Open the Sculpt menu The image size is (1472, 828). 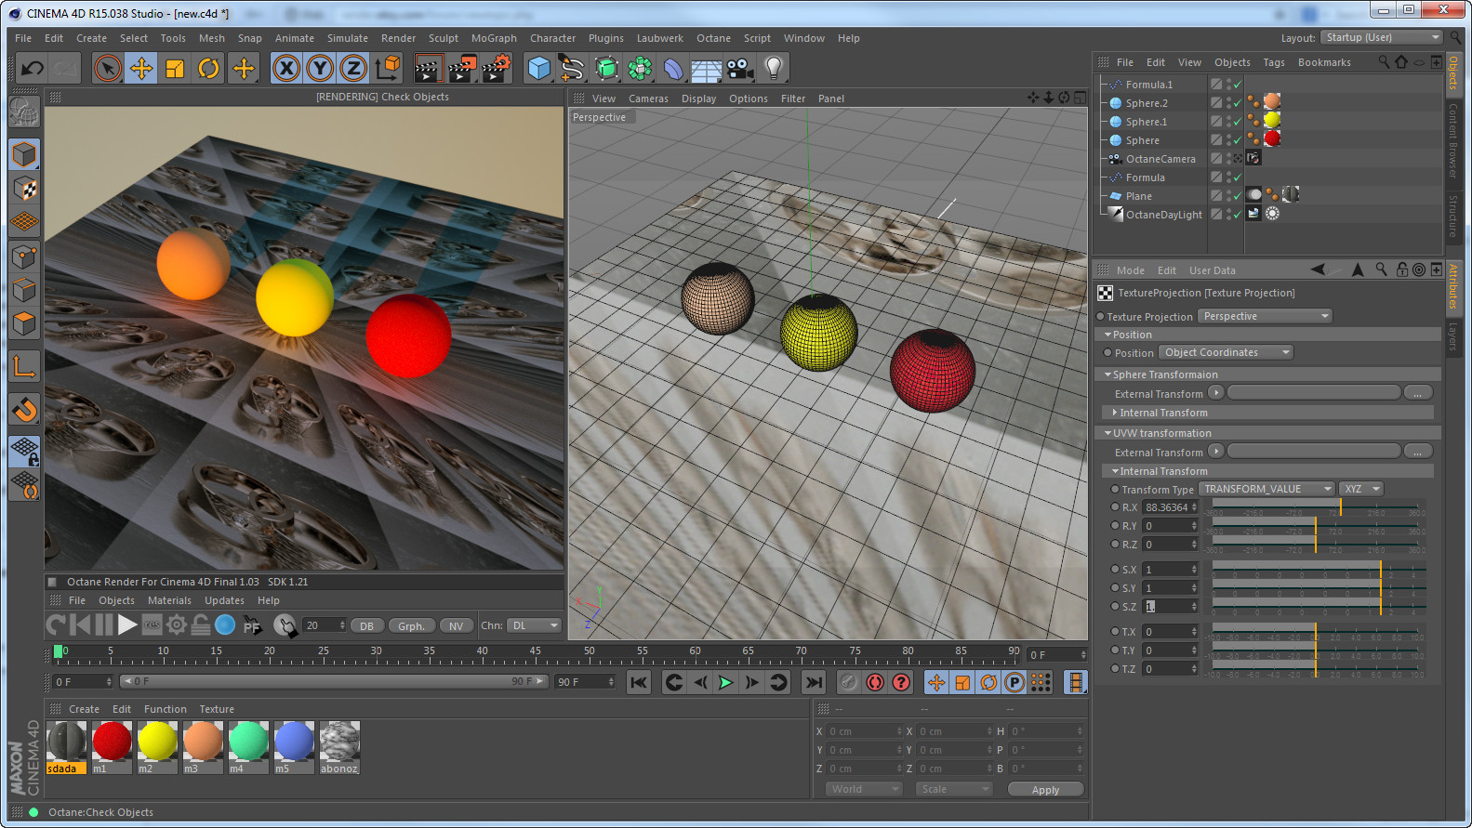pos(444,38)
